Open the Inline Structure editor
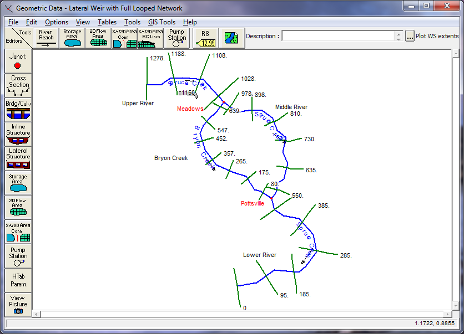 pyautogui.click(x=18, y=133)
